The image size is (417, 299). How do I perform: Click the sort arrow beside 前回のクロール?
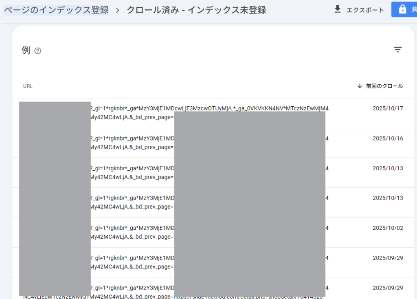pyautogui.click(x=360, y=86)
